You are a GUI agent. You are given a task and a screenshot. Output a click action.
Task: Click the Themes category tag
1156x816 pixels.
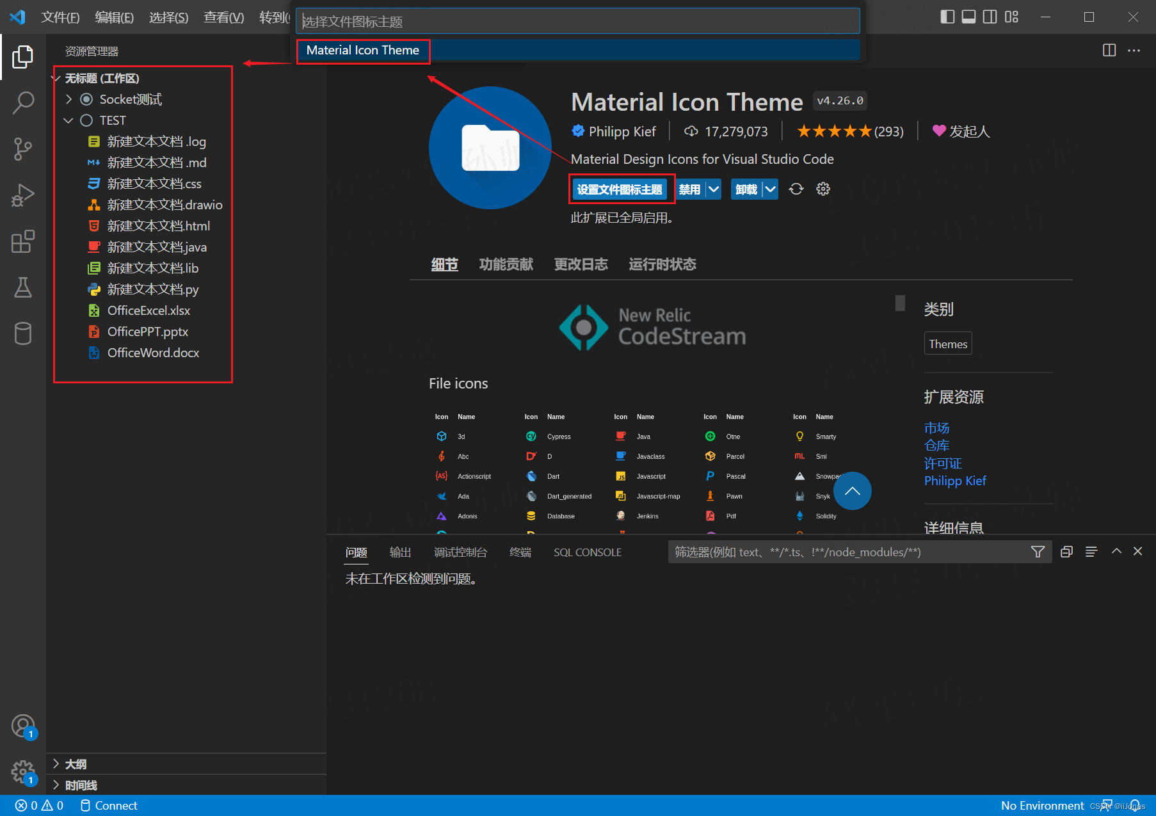948,344
